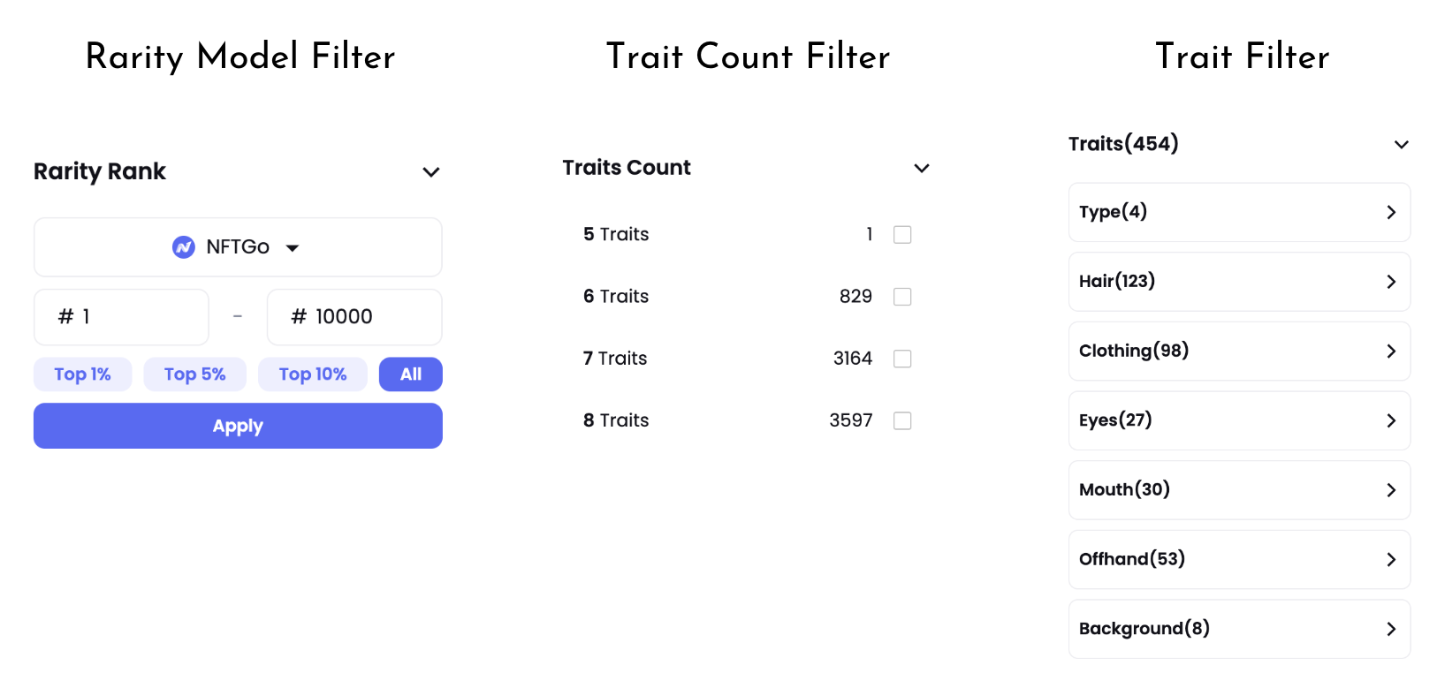The image size is (1437, 673).
Task: Select the All rank preset
Action: (411, 374)
